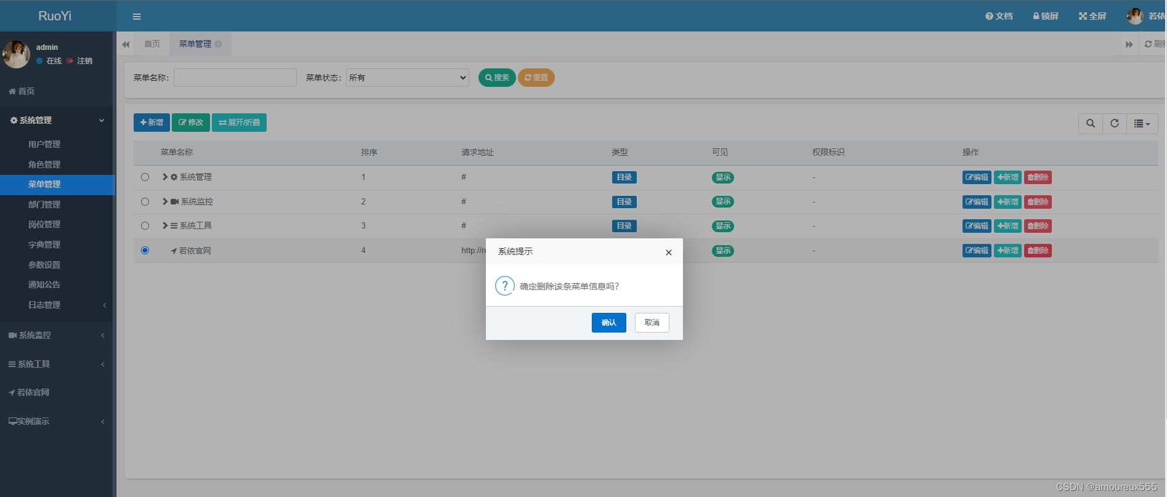Screen dimensions: 1167x497
Task: Edit the 若依官网 row
Action: pos(977,251)
